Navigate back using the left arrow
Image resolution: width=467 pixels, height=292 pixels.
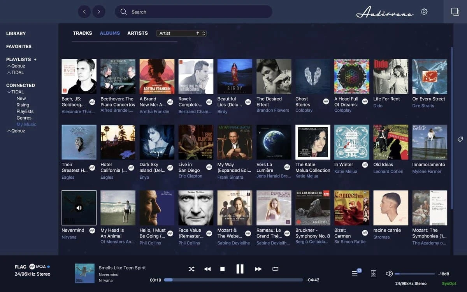tap(84, 12)
